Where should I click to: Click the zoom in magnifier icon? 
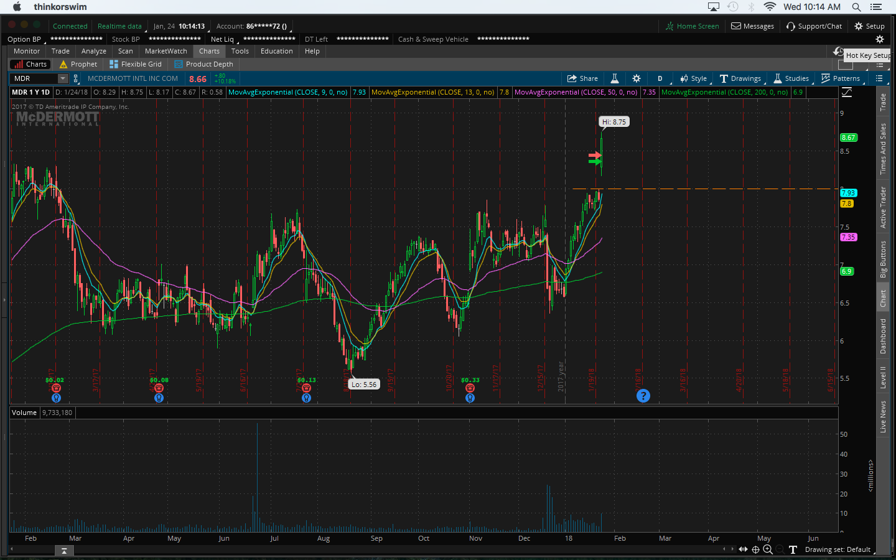point(768,549)
